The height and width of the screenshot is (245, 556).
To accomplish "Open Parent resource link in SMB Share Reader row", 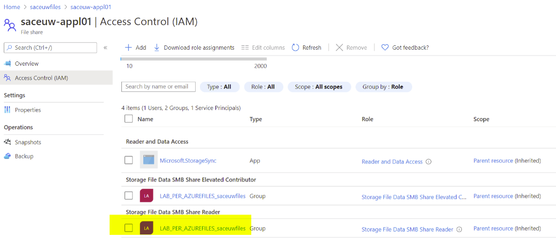I will (x=493, y=228).
